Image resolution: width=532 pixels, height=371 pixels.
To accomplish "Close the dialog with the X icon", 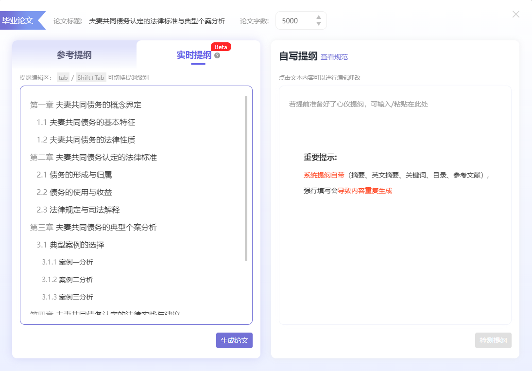I will point(515,14).
